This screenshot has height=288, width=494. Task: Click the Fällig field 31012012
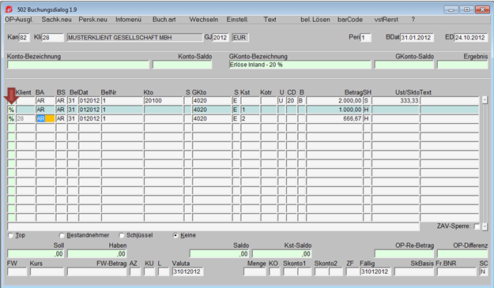point(375,272)
